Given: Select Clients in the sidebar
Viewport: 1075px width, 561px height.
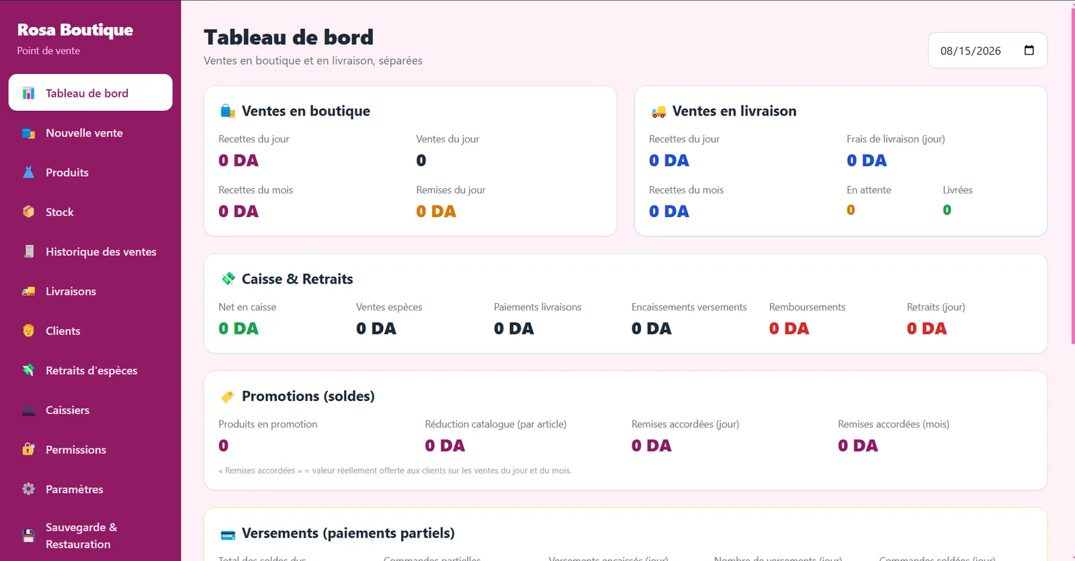Looking at the screenshot, I should (x=91, y=331).
